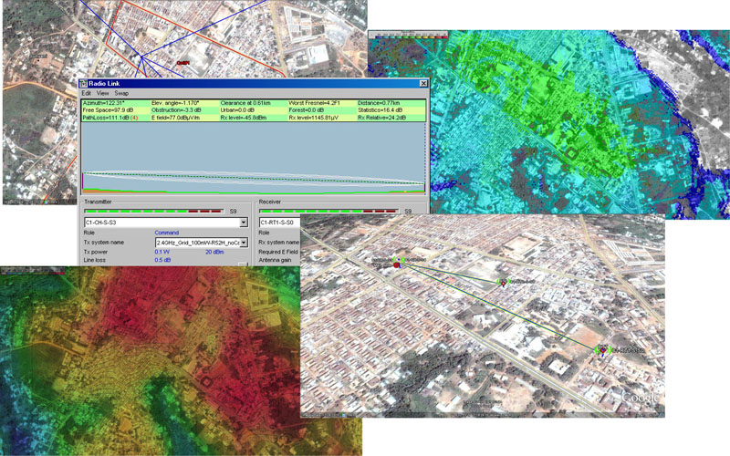730x456 pixels.
Task: Click the Radio Link title bar icon
Action: pyautogui.click(x=83, y=83)
